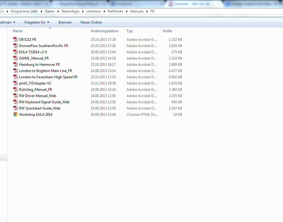The image size is (283, 222).
Task: Sort files by Name column header
Action: click(18, 31)
